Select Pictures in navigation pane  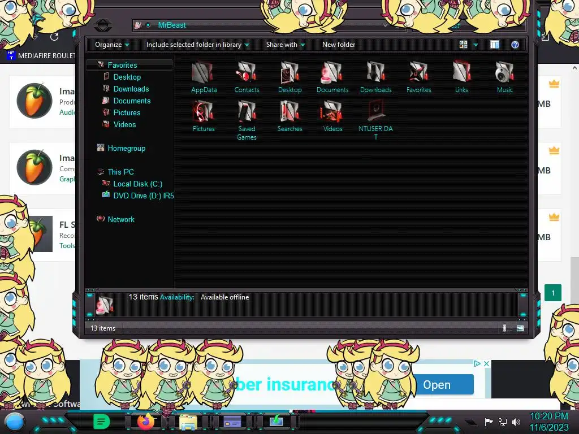(127, 112)
